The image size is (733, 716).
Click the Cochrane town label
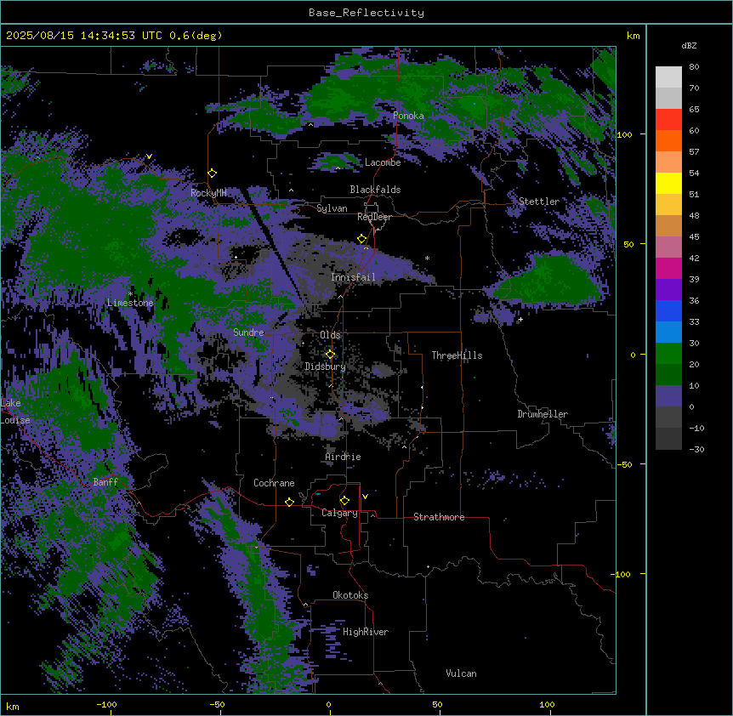click(x=274, y=483)
